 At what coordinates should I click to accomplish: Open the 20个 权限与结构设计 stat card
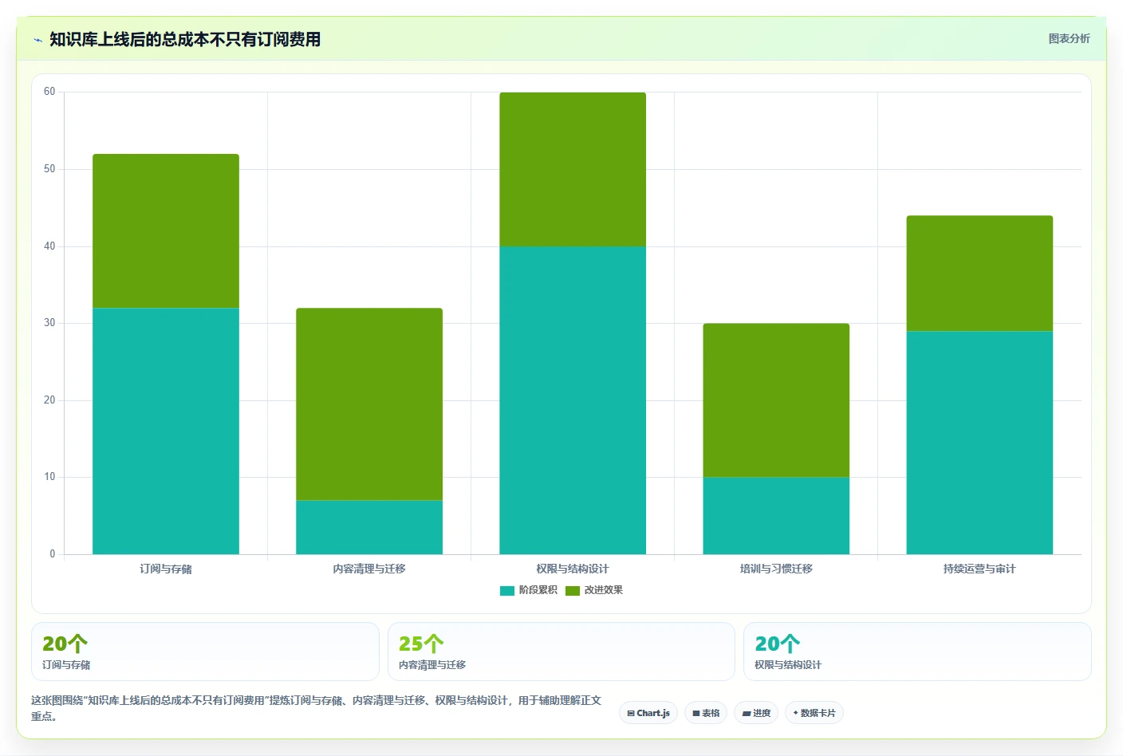click(917, 652)
